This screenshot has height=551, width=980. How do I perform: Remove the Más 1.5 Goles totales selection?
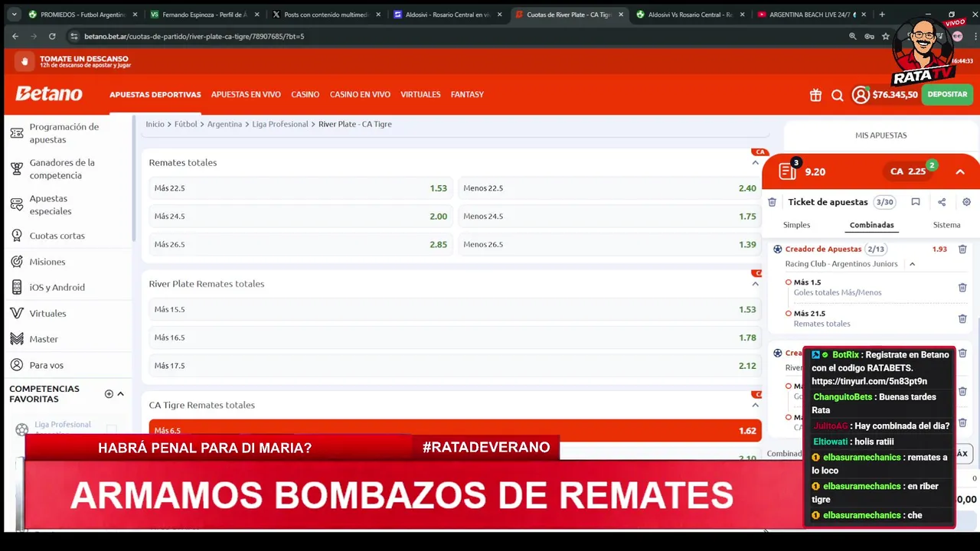tap(962, 288)
